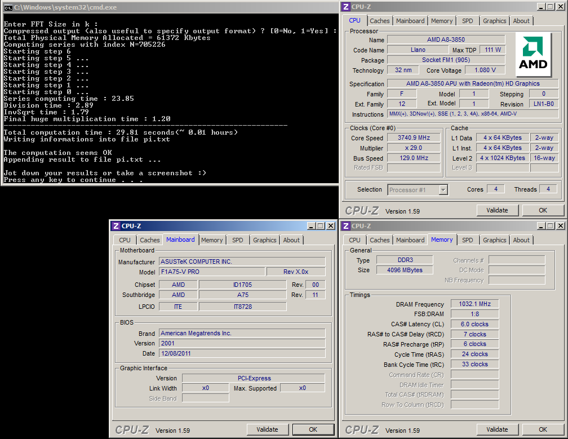Click the AMD A8-3850 name field

coord(446,39)
